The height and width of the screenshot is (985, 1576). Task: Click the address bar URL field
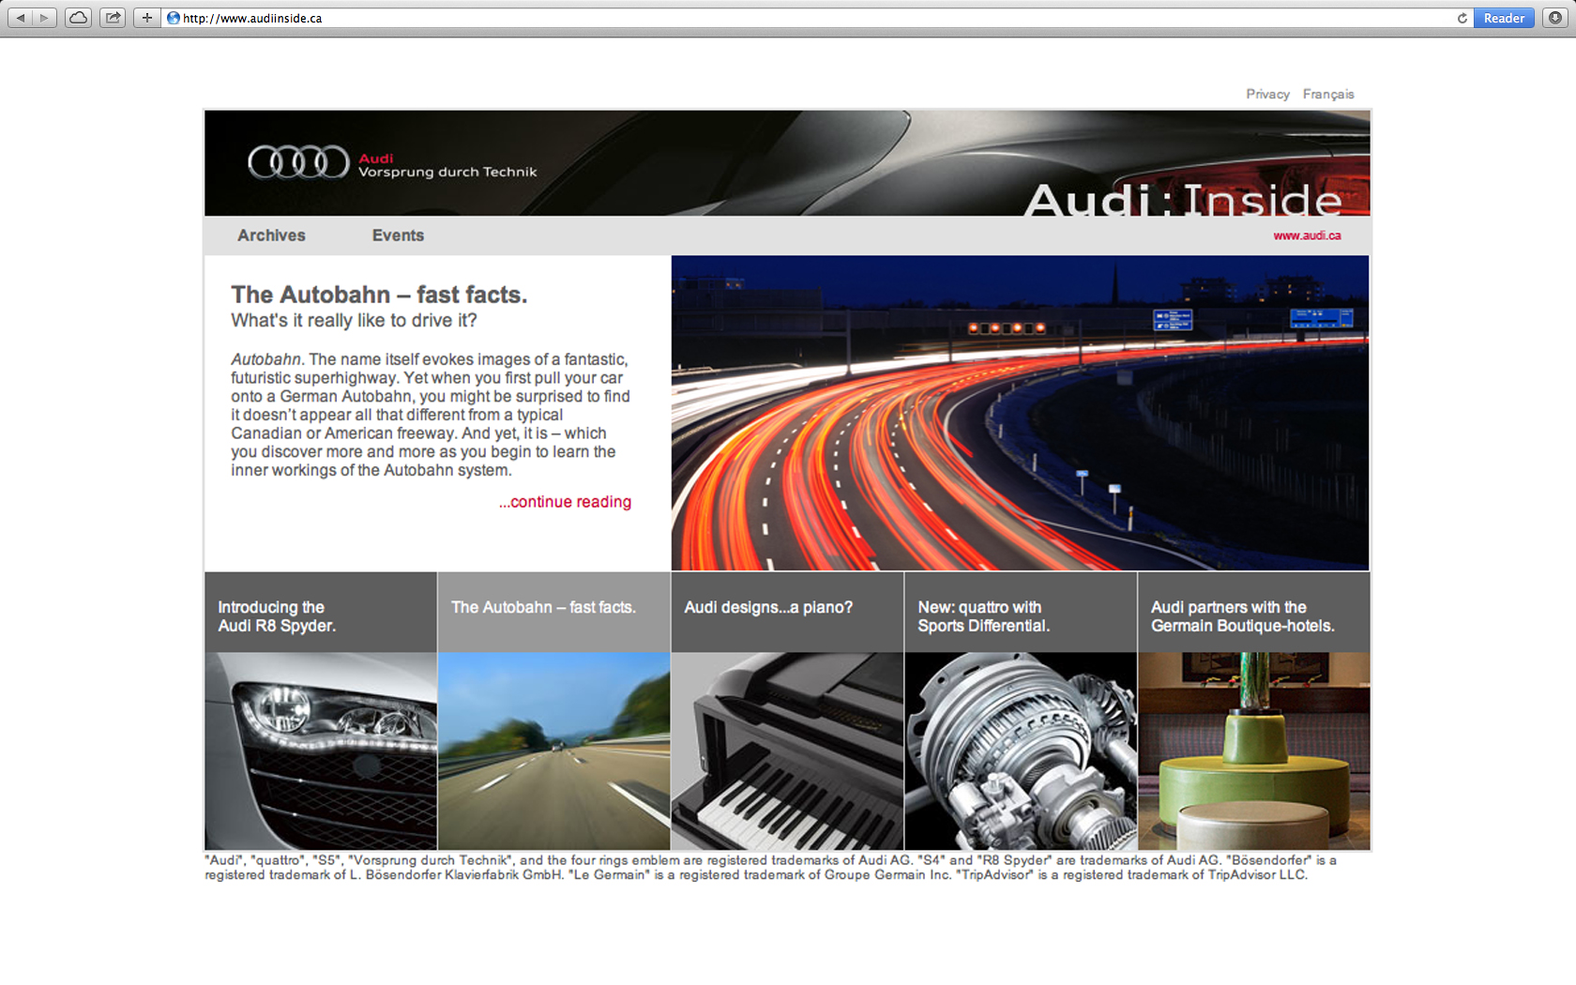(807, 18)
